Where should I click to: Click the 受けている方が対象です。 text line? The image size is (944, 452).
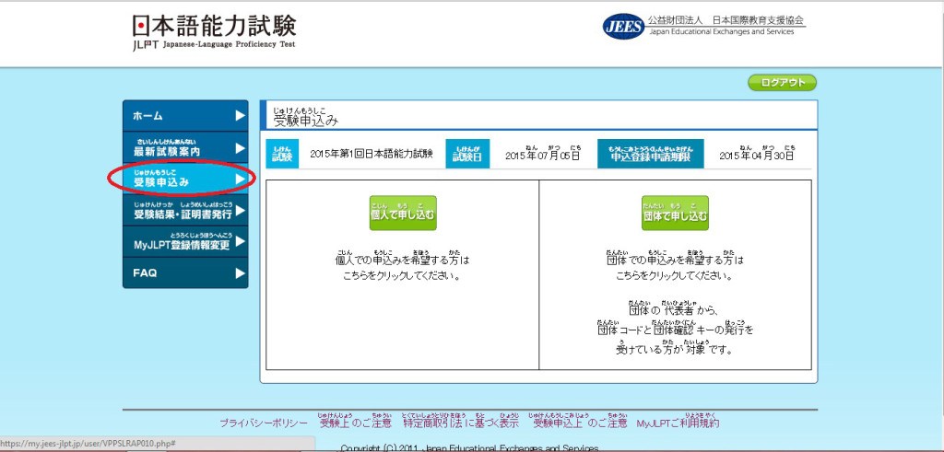point(675,347)
